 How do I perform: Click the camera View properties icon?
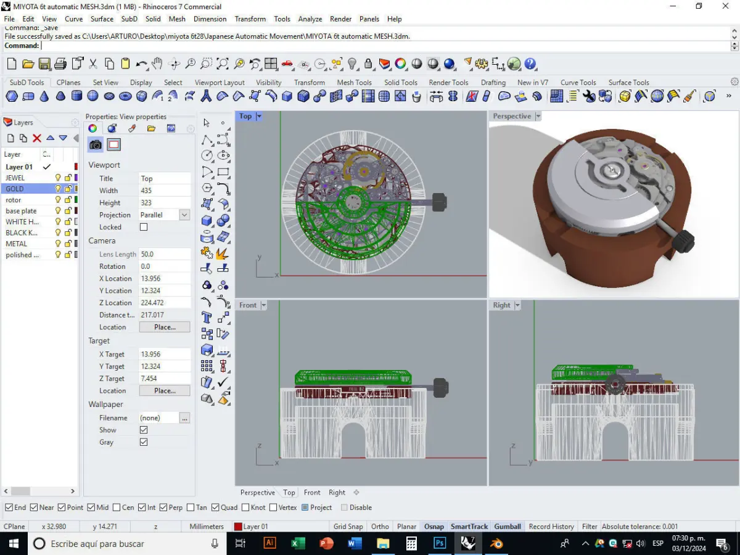pyautogui.click(x=96, y=145)
